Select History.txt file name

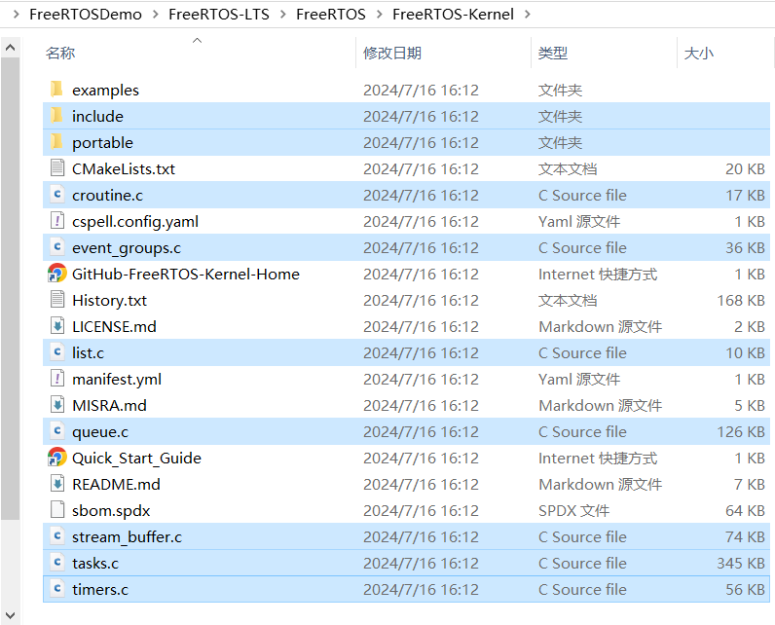(109, 300)
